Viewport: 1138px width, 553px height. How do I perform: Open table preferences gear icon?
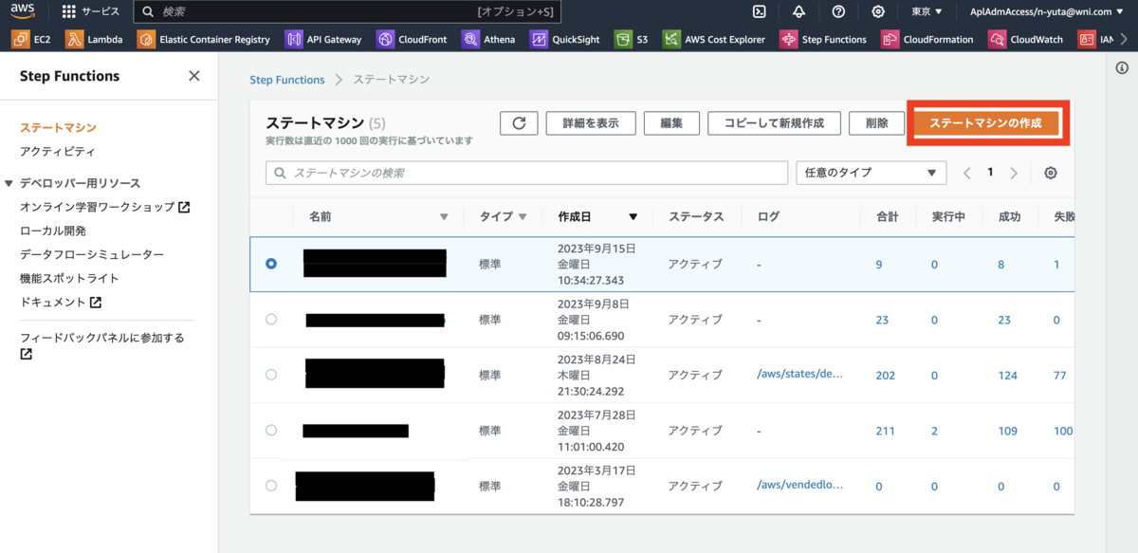[x=1051, y=173]
